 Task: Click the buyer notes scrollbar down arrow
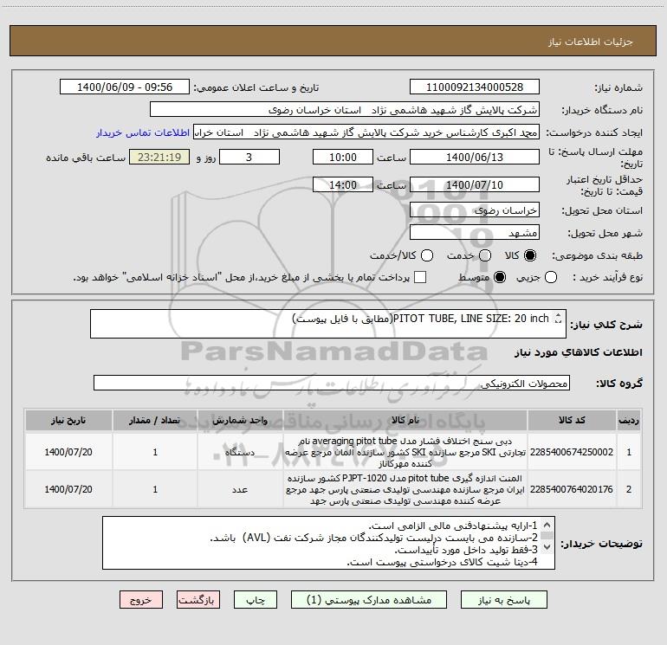click(x=547, y=547)
